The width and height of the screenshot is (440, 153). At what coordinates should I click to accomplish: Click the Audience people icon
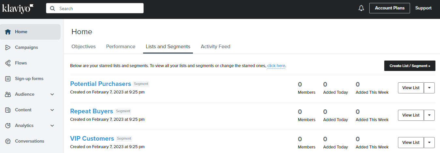click(8, 94)
